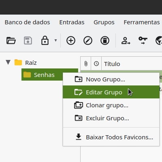Viewport: 162px width, 162px height.
Task: Collapse the Raíz tree node
Action: [x=8, y=62]
